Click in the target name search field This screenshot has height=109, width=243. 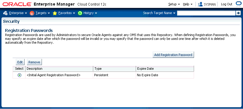[x=206, y=13]
